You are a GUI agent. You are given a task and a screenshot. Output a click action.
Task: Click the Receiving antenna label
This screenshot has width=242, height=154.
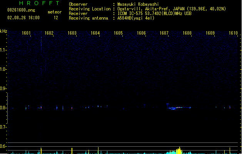coord(88,18)
